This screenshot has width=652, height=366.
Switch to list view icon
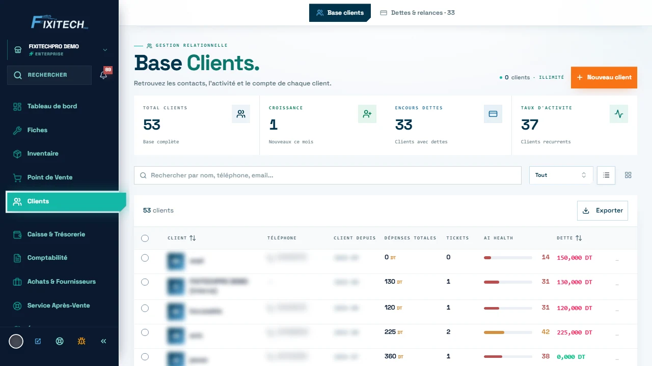click(606, 175)
